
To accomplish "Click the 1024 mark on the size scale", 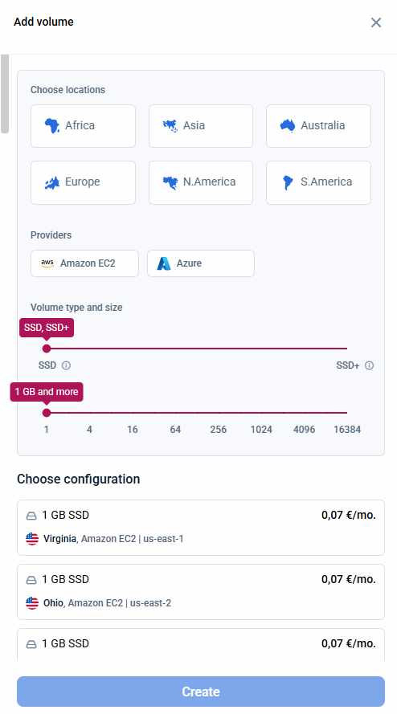I will point(261,430).
